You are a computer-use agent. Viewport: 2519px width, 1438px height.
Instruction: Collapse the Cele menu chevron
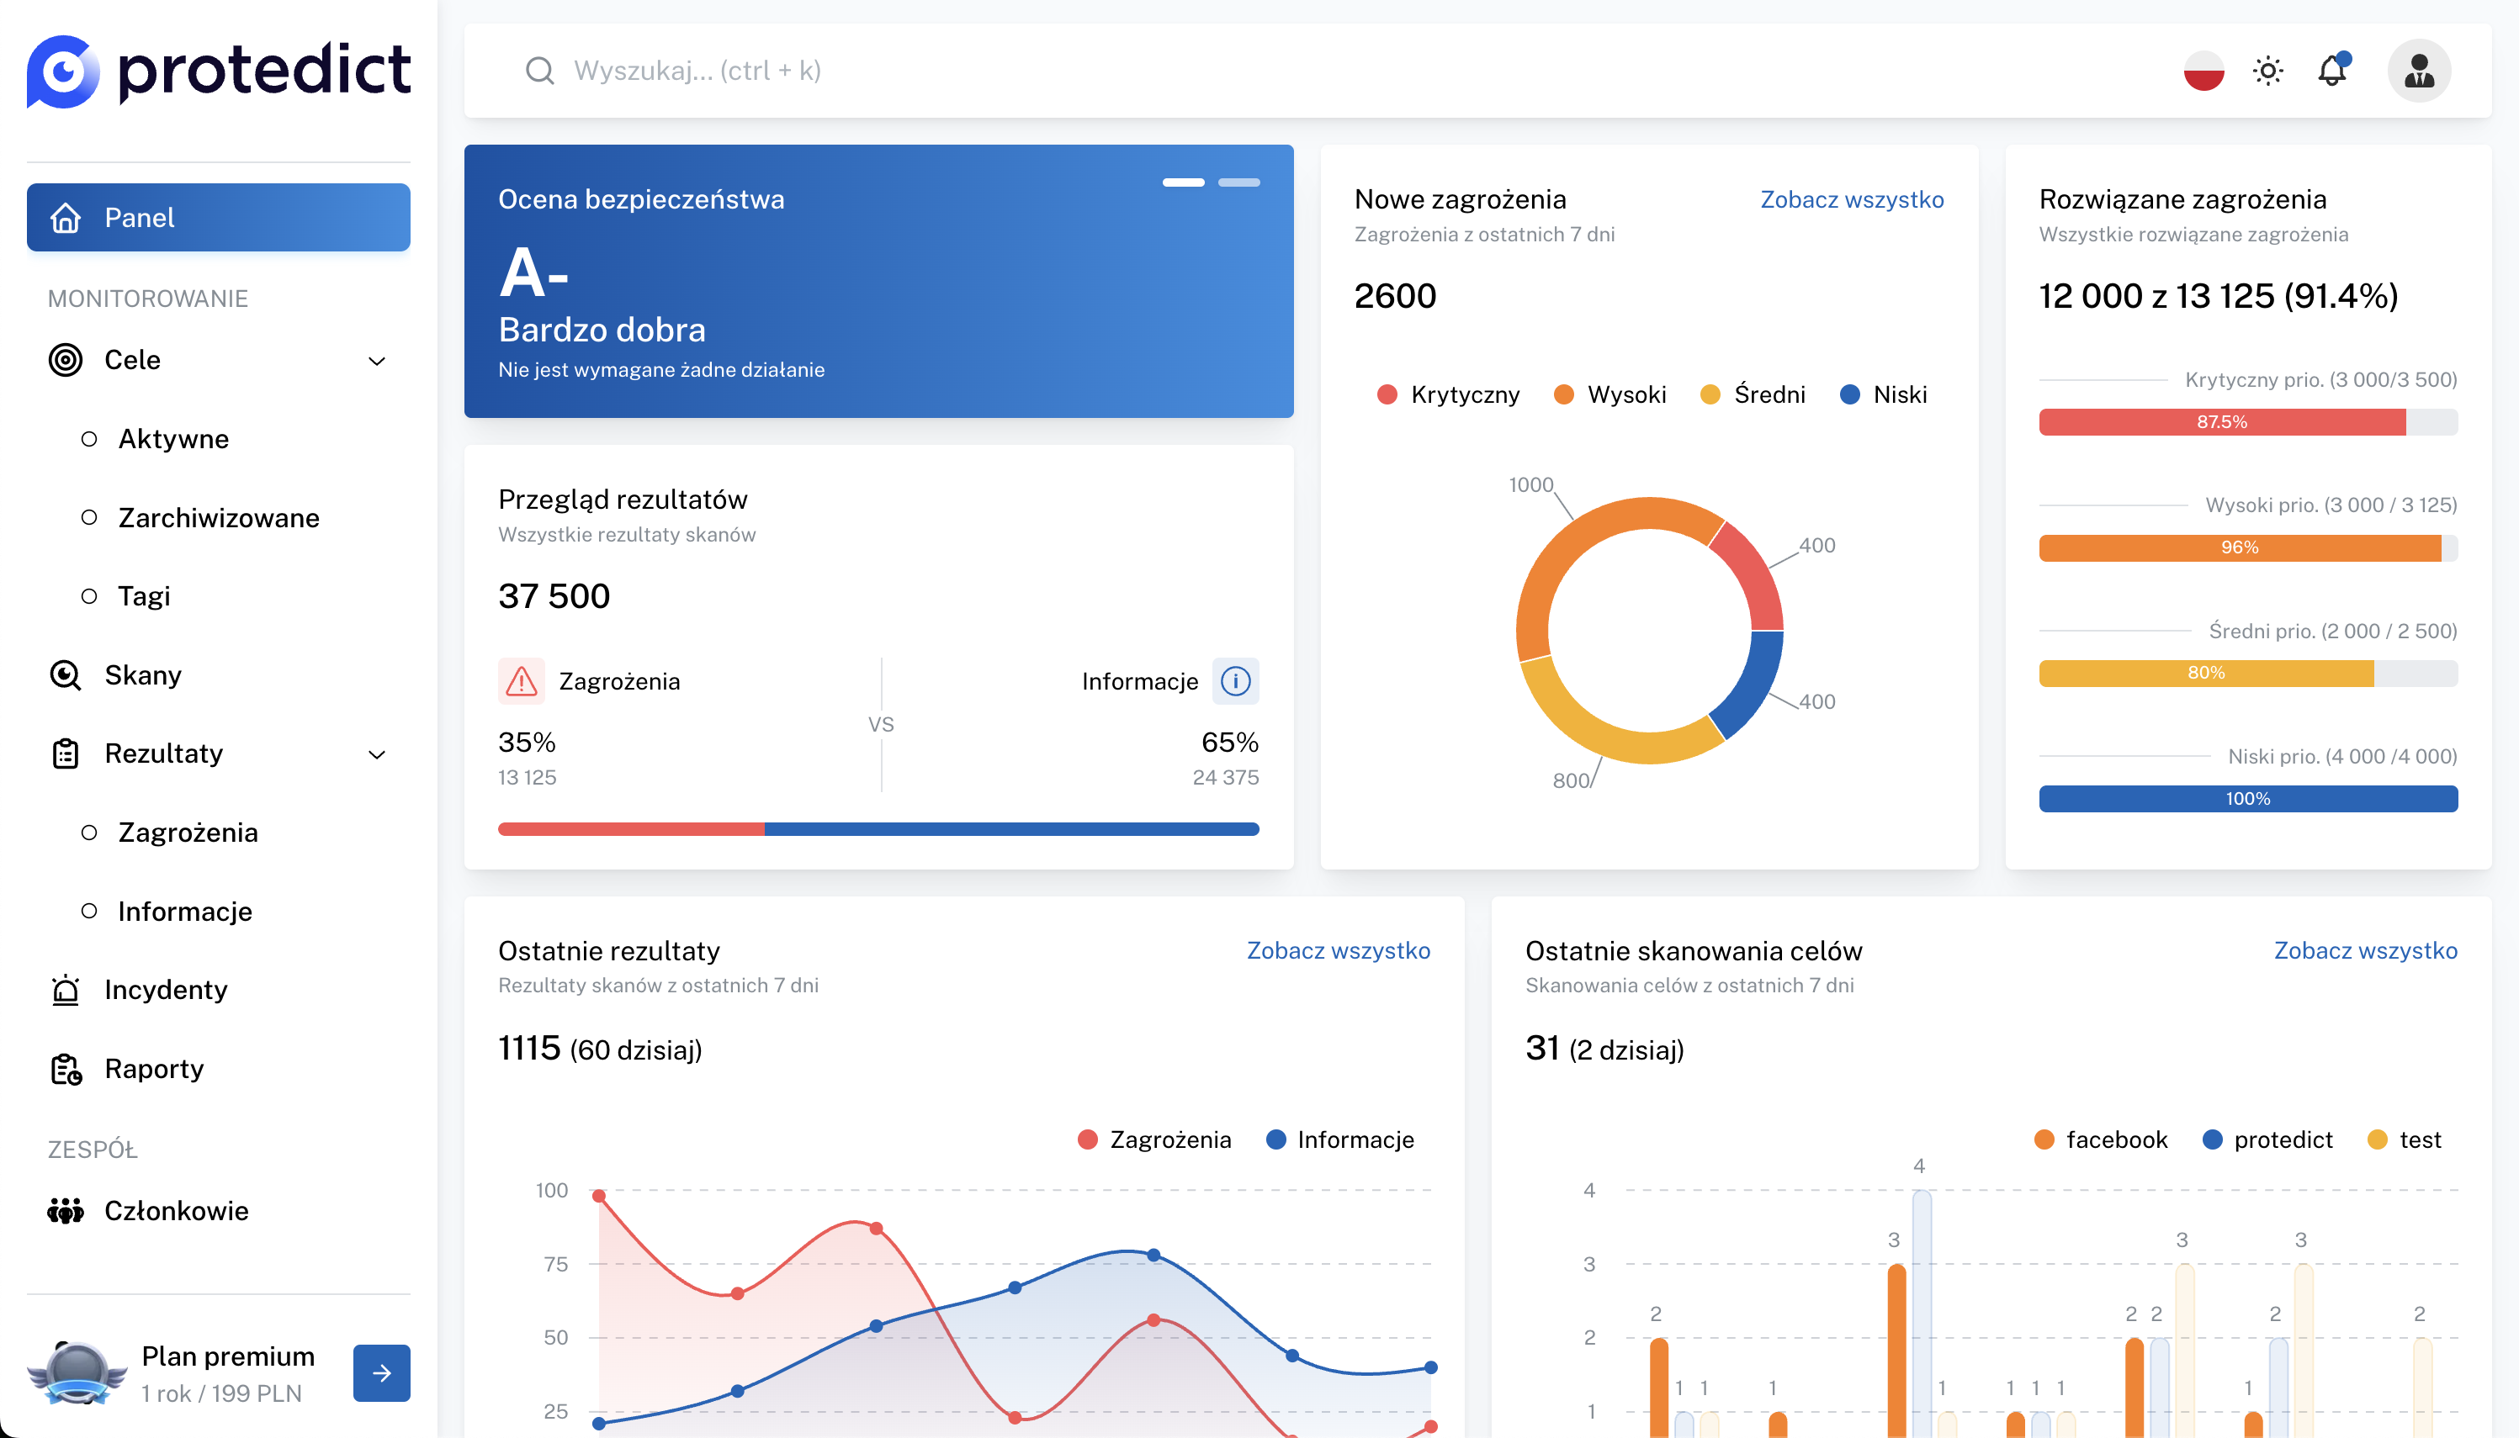click(x=376, y=361)
